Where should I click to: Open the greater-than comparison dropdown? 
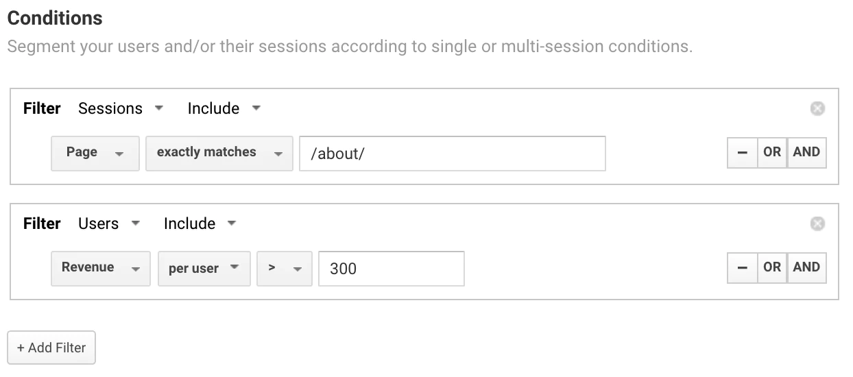point(285,268)
